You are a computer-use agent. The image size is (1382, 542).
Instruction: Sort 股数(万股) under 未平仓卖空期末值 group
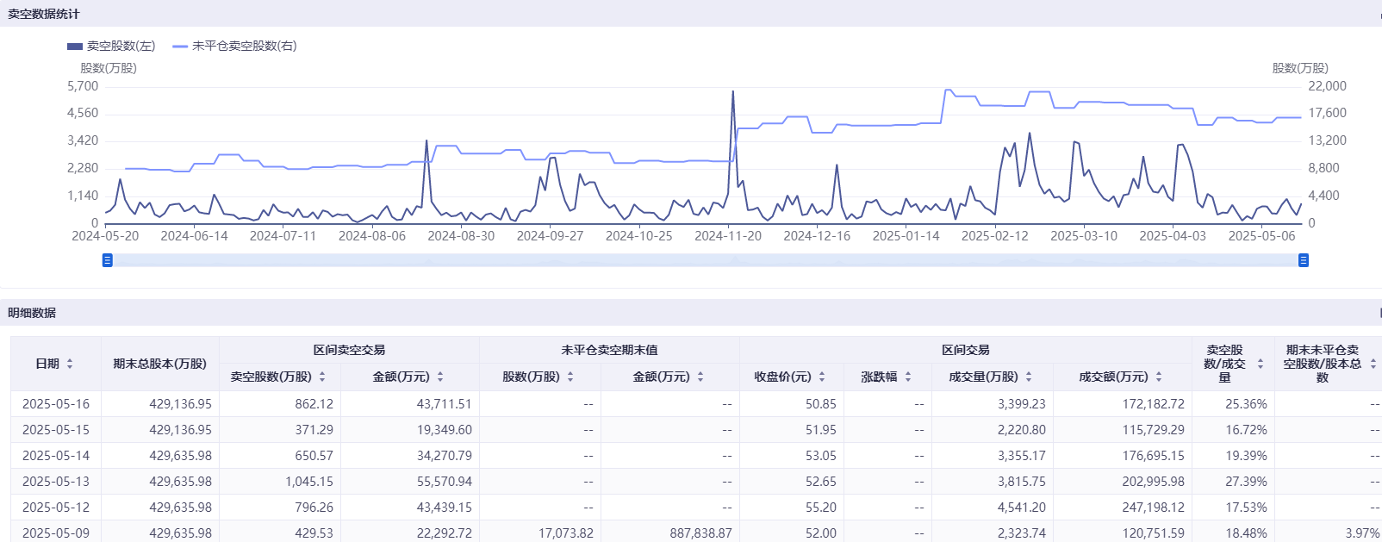(x=570, y=377)
